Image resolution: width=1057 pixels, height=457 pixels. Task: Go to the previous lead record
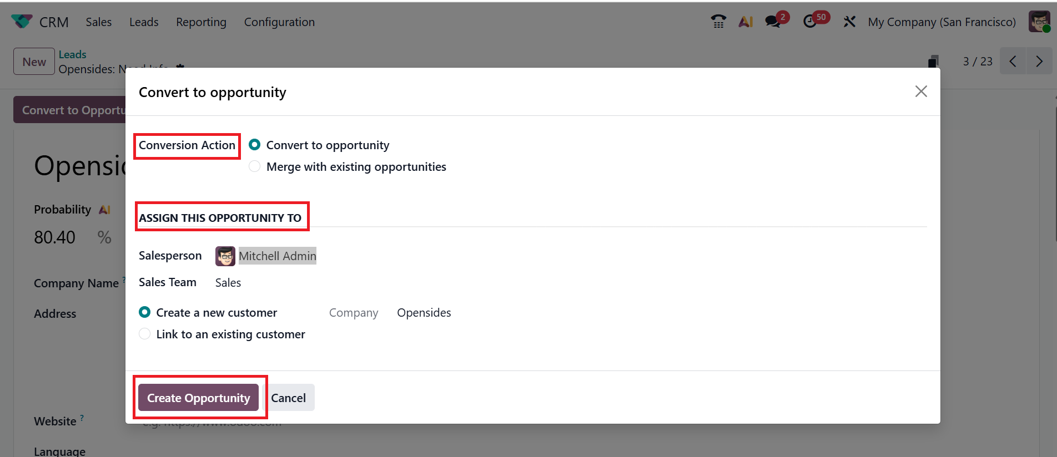click(1013, 62)
